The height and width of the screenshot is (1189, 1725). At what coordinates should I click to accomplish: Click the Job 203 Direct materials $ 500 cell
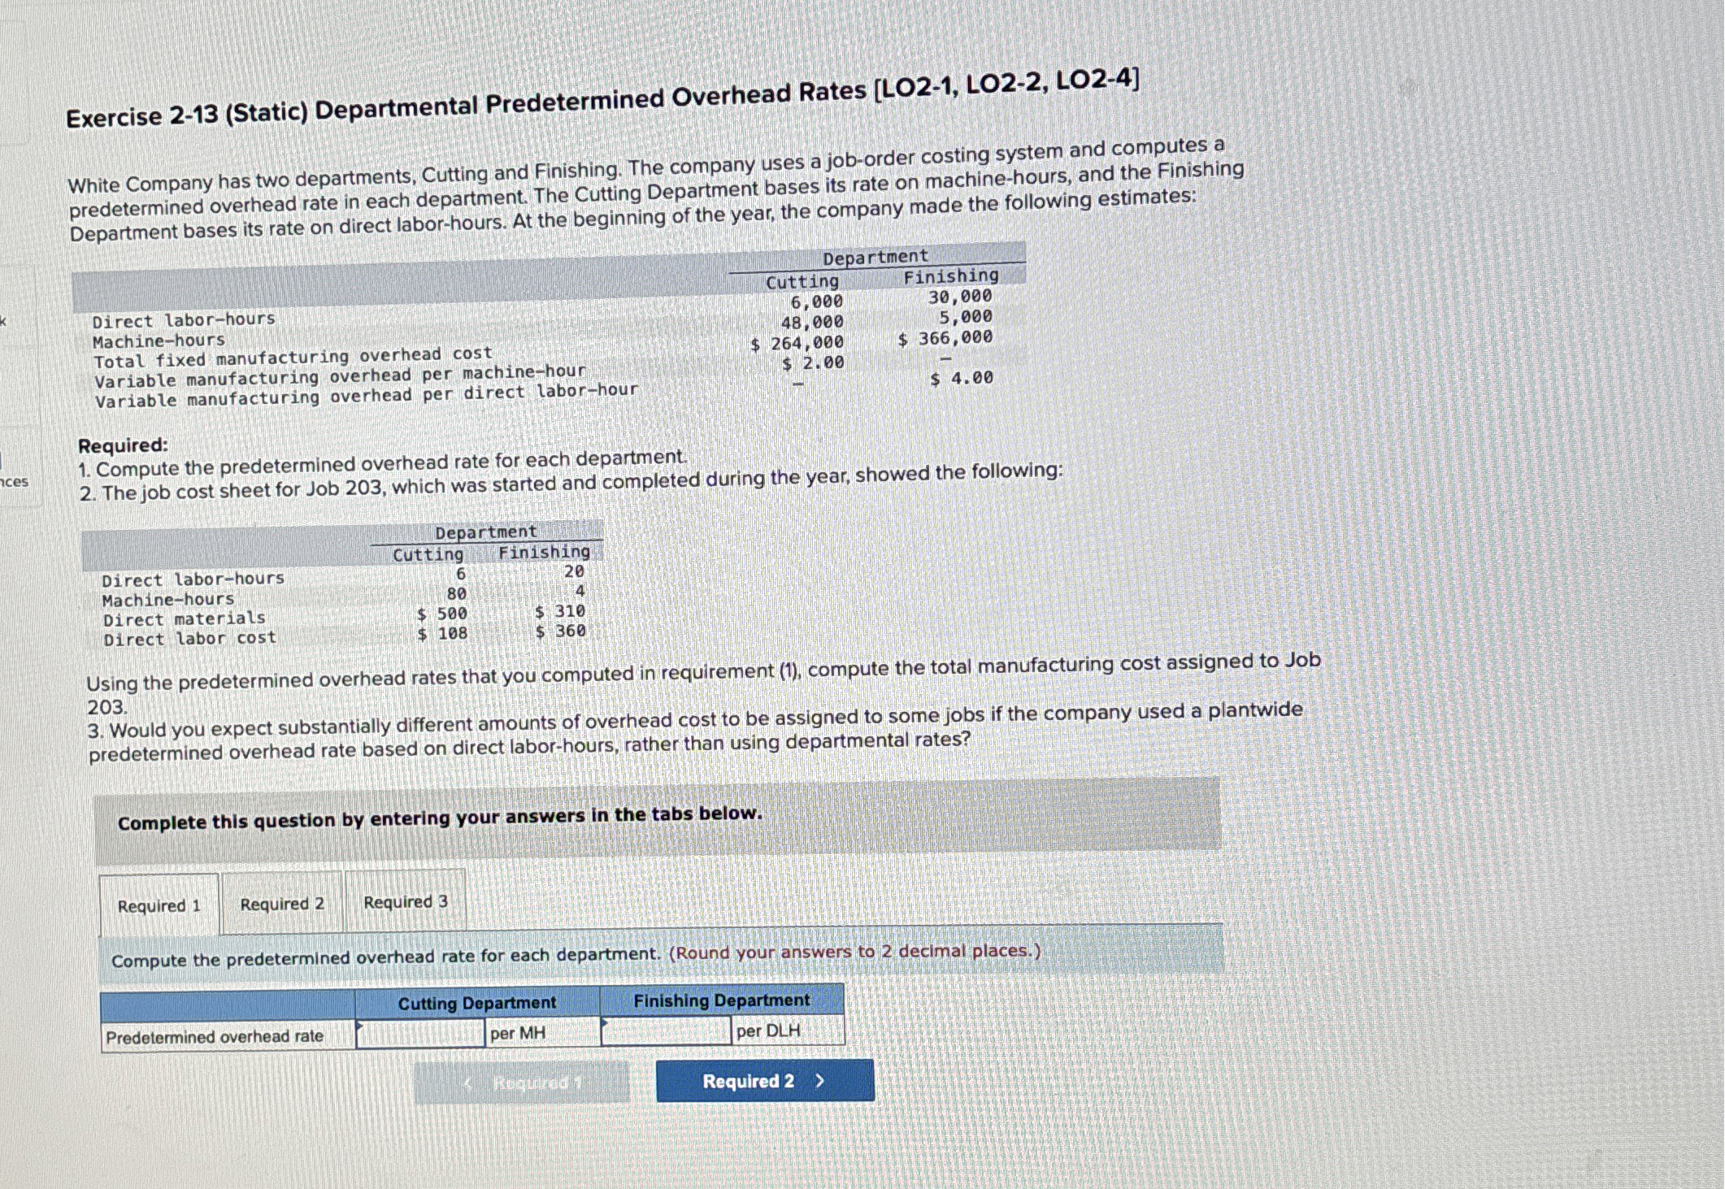point(443,614)
